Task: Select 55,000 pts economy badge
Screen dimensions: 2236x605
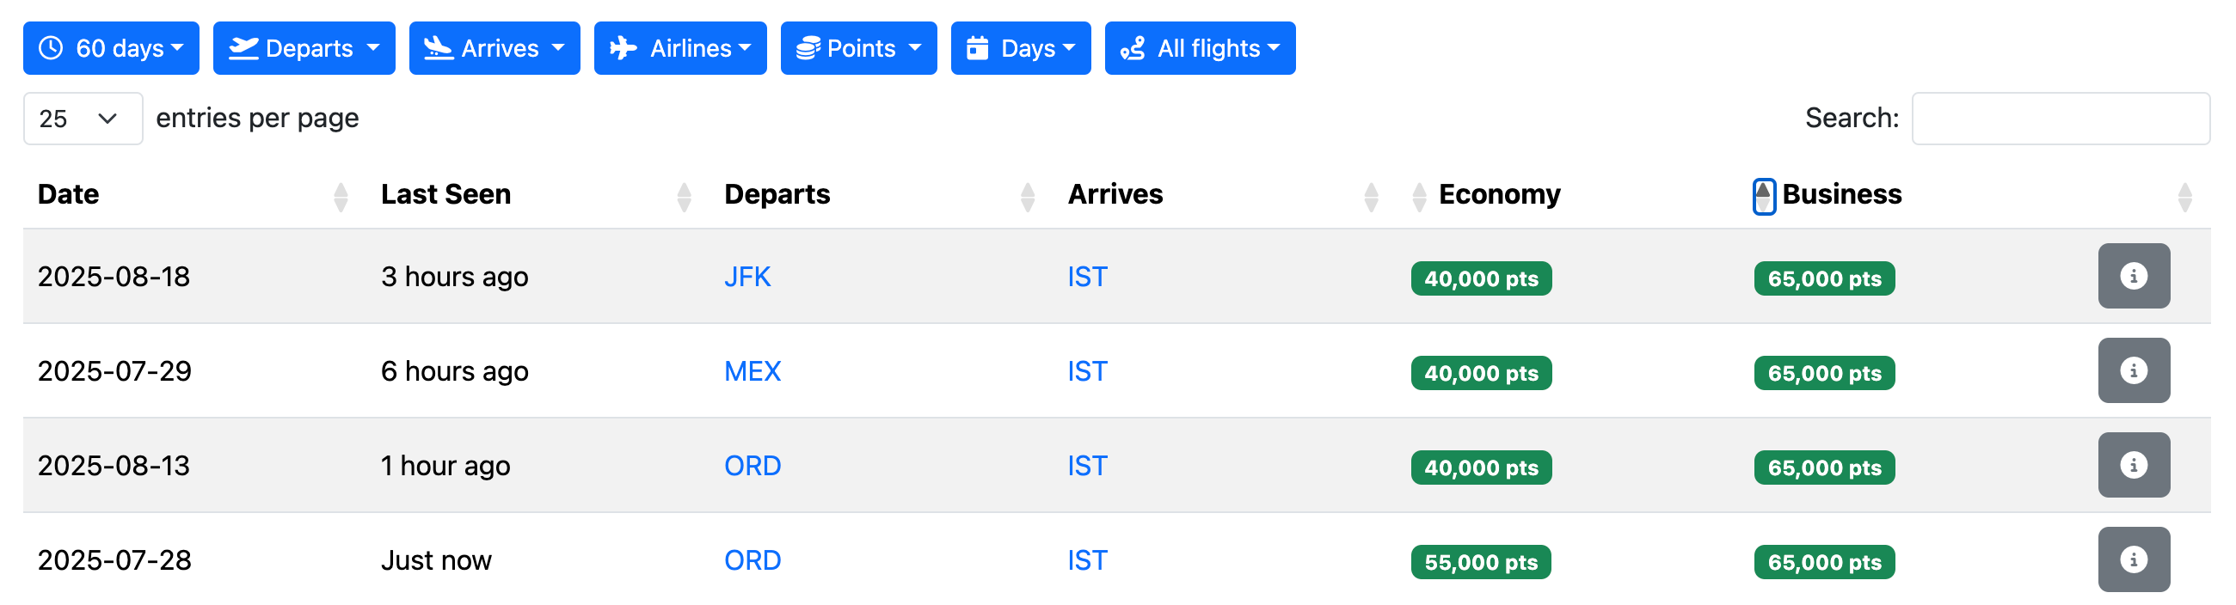Action: click(x=1480, y=562)
